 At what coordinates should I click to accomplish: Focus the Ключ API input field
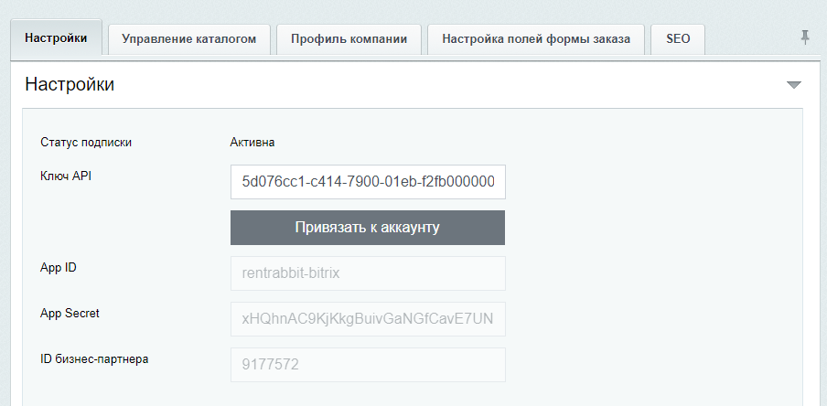click(367, 182)
